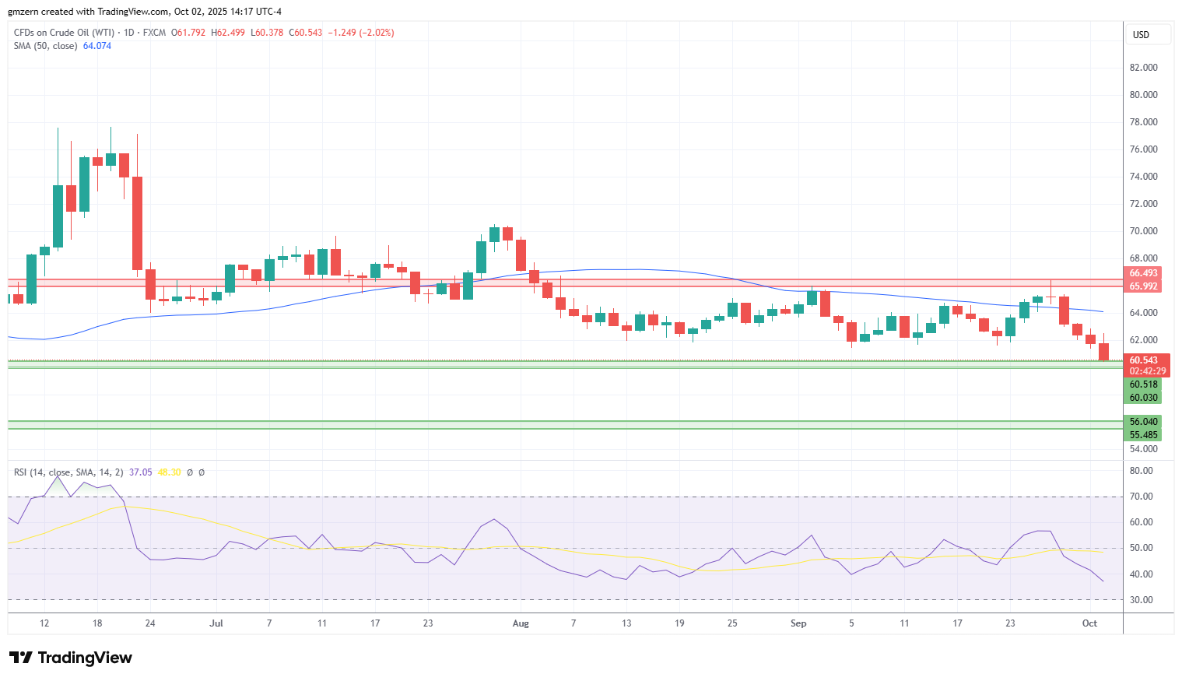Click 54.000 on the price scale
Screen dimensions: 1182x681
coord(1143,449)
